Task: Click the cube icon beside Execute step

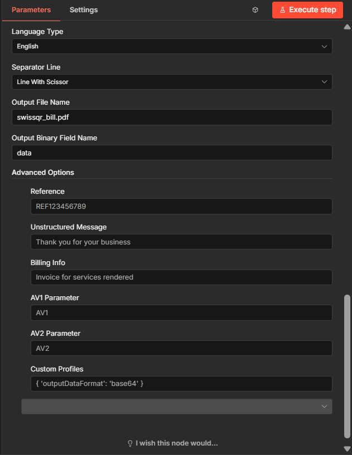Action: (x=255, y=10)
